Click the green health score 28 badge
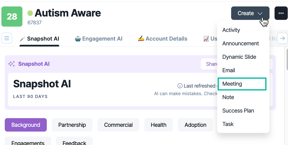 pyautogui.click(x=12, y=17)
